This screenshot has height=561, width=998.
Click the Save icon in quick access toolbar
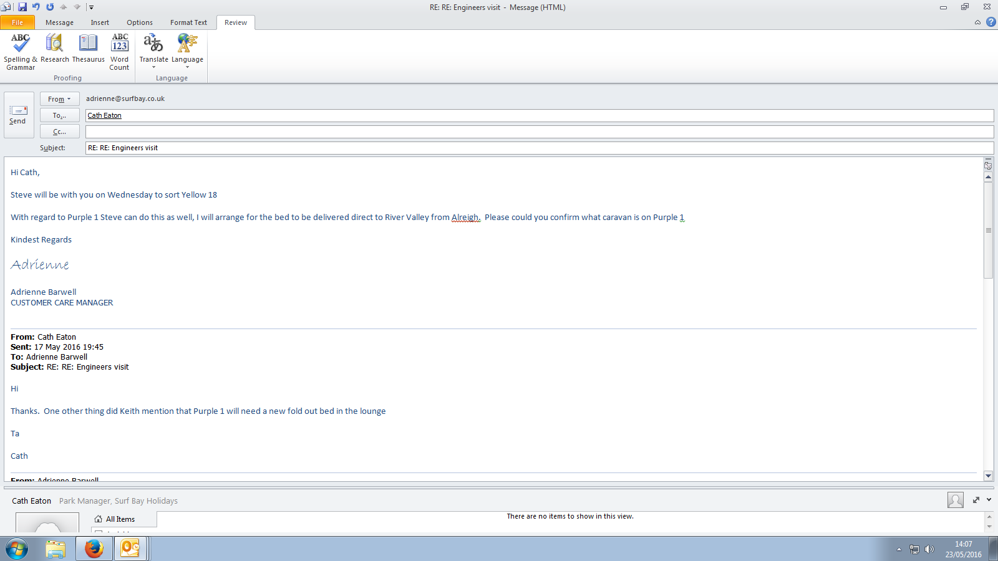click(22, 7)
